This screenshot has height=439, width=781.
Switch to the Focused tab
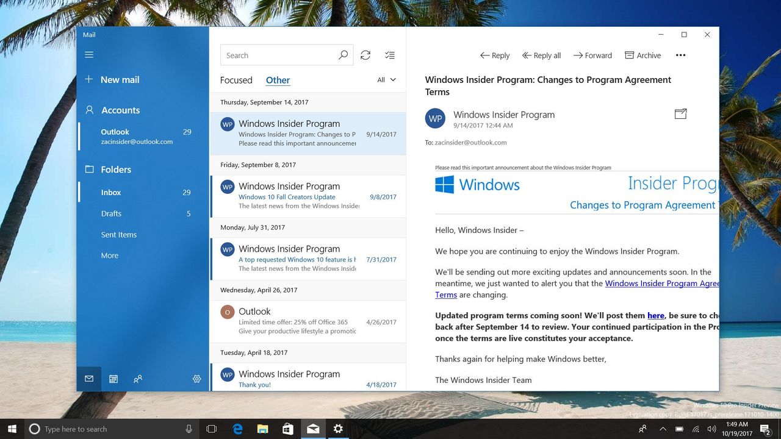(x=236, y=80)
